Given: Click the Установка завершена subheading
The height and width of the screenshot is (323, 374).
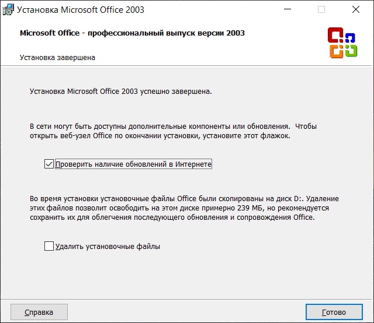Looking at the screenshot, I should (57, 58).
